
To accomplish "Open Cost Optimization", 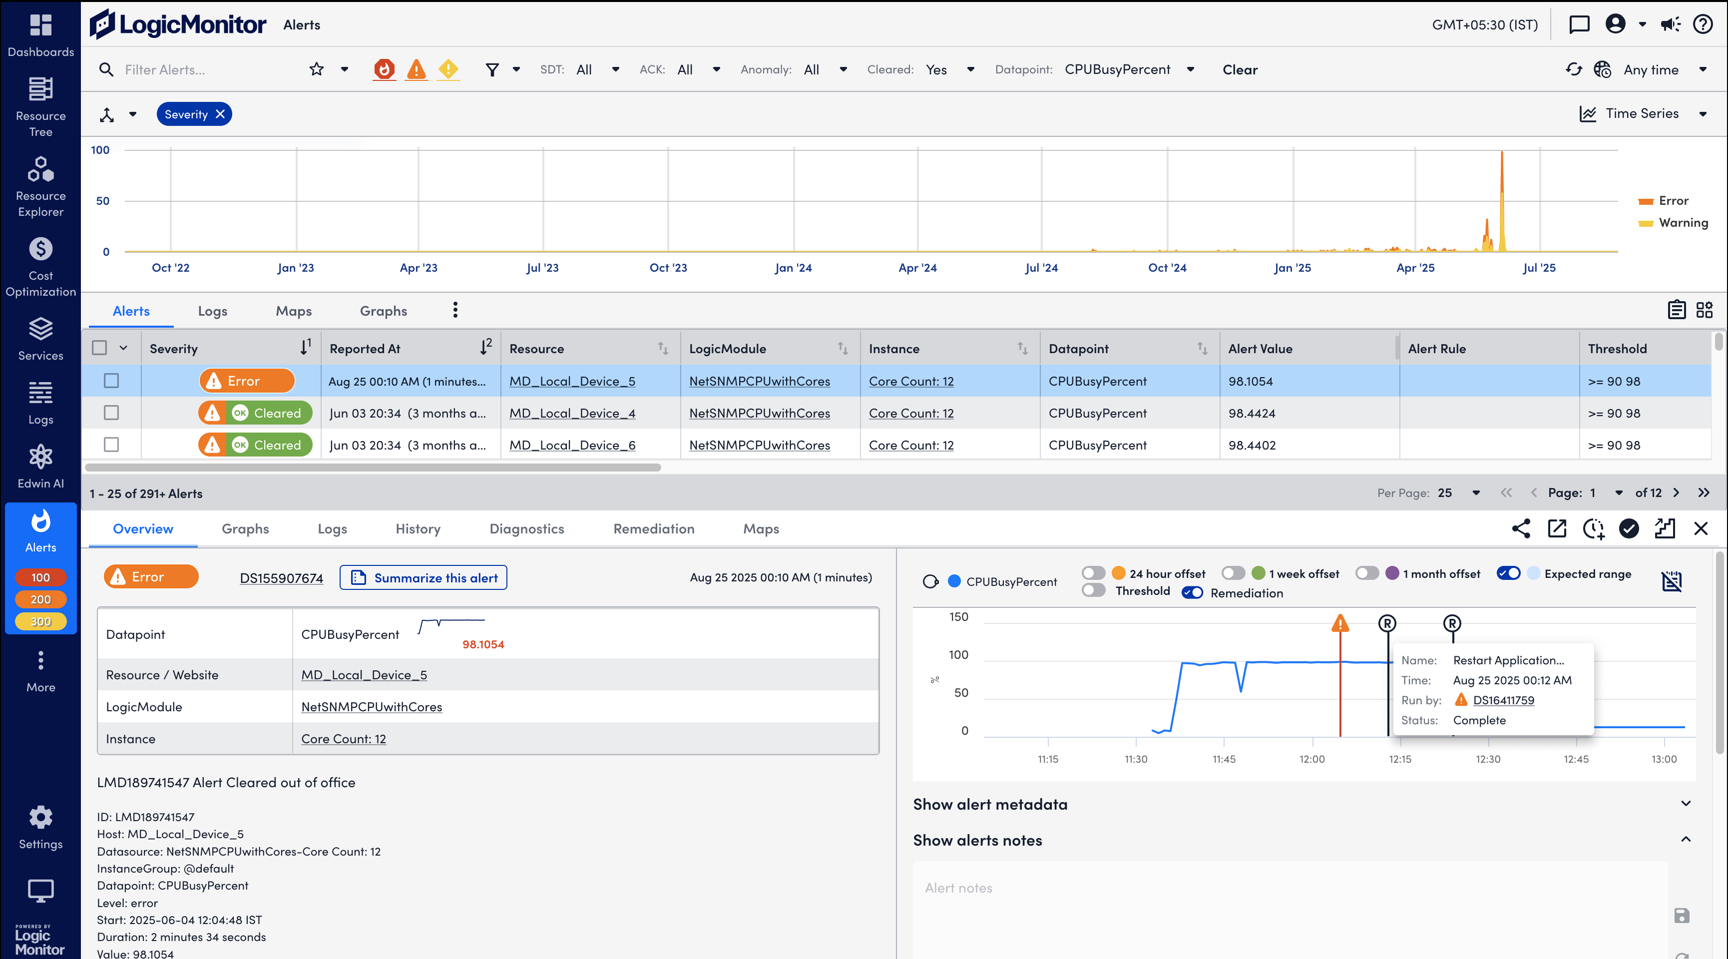I will click(x=40, y=266).
